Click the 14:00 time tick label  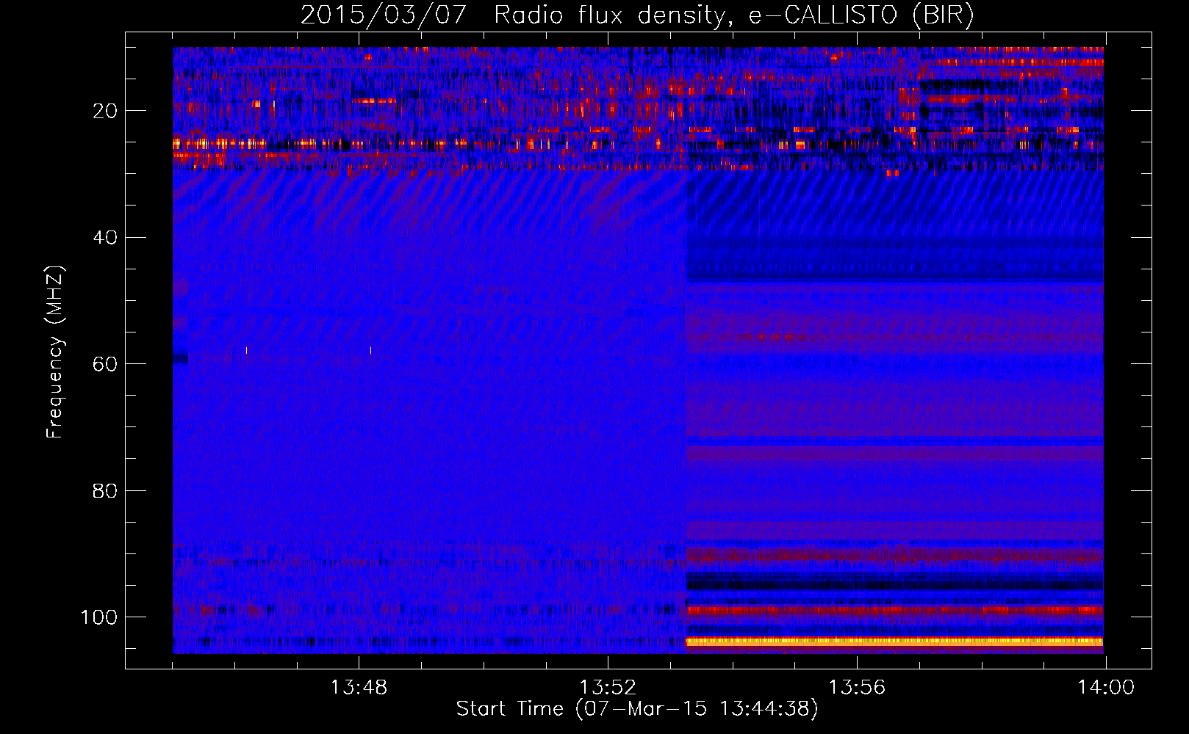coord(1106,688)
